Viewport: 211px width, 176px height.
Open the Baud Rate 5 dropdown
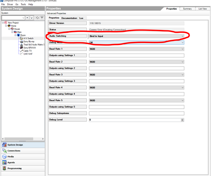pyautogui.click(x=182, y=100)
